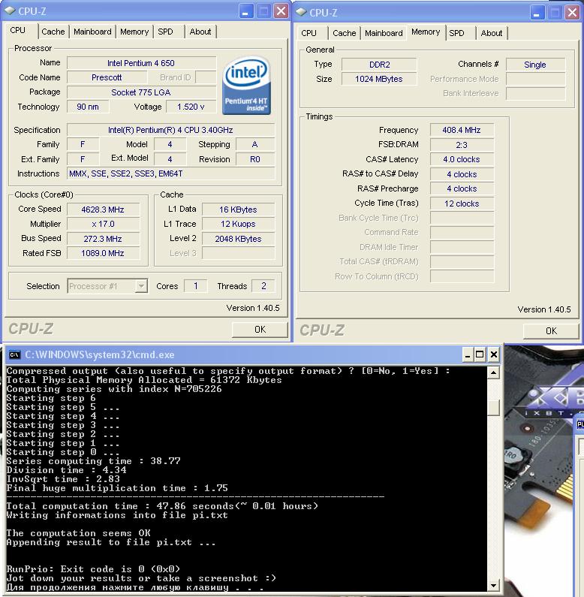Open the Processor #1 selection dropdown
The image size is (584, 597).
point(141,286)
